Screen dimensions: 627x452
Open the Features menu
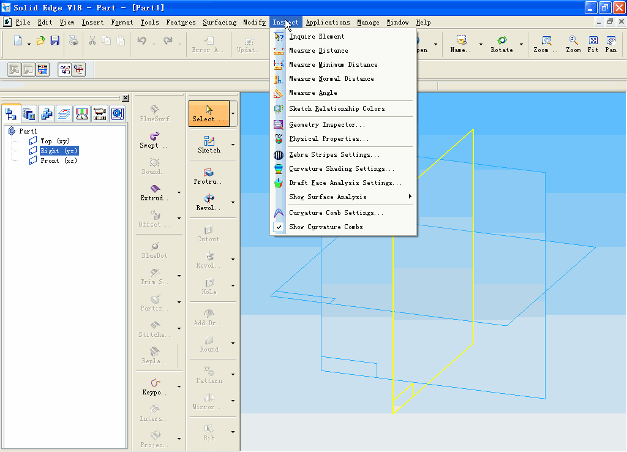[181, 23]
